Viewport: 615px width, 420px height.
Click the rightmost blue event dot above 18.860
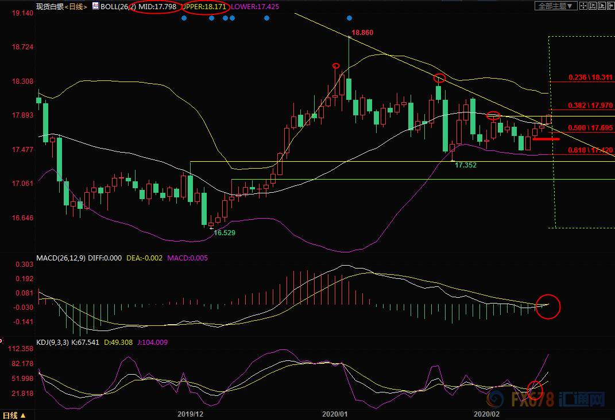pos(350,18)
